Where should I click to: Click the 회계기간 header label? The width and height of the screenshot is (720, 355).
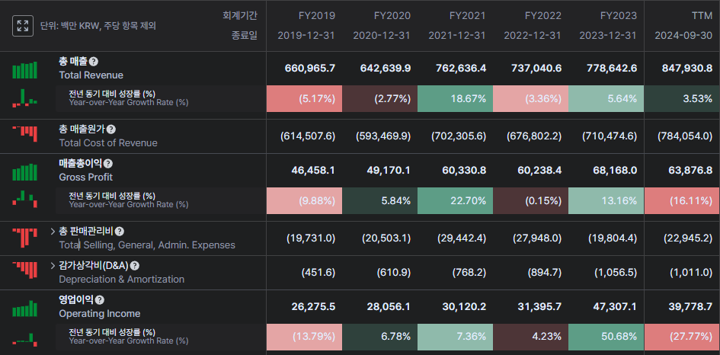(240, 15)
